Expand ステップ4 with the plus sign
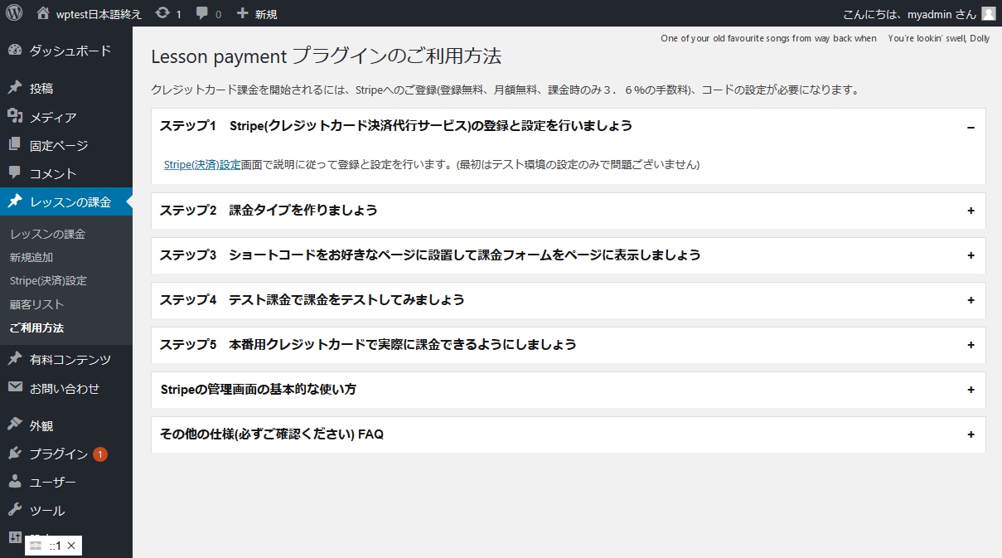 tap(971, 301)
